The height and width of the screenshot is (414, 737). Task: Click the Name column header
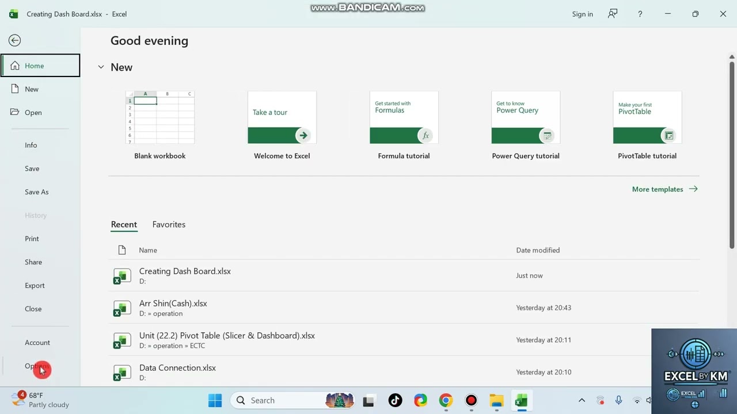148,250
